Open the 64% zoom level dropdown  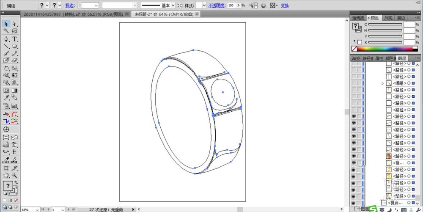click(x=37, y=209)
